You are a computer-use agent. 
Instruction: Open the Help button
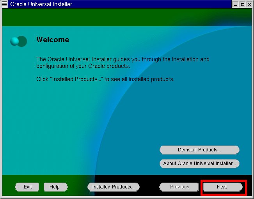tap(55, 187)
